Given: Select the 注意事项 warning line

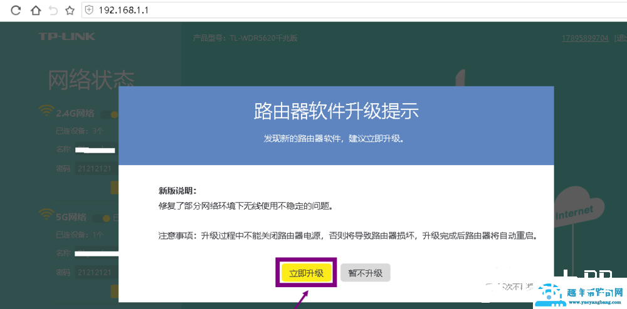Looking at the screenshot, I should coord(347,236).
